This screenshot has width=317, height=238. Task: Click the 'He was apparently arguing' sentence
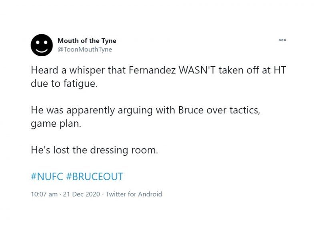[x=145, y=117]
